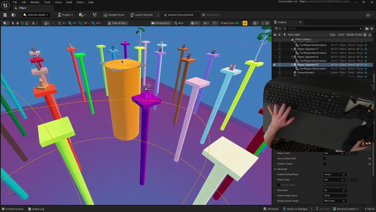
Task: Switch viewport layout with the grid icon
Action: [267, 23]
